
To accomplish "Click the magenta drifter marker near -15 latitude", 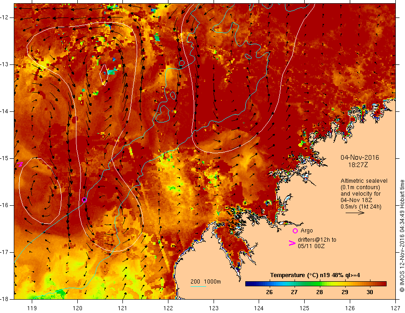I will (20, 164).
